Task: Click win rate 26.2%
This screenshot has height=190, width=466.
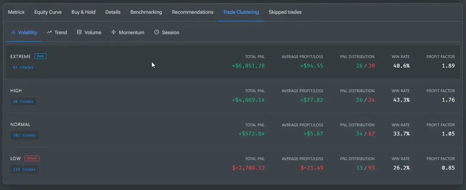Action: 402,168
